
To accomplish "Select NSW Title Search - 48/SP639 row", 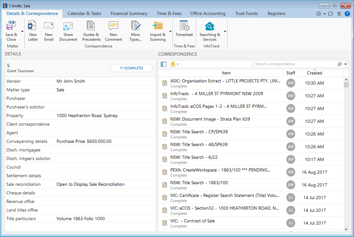I will tap(251, 147).
